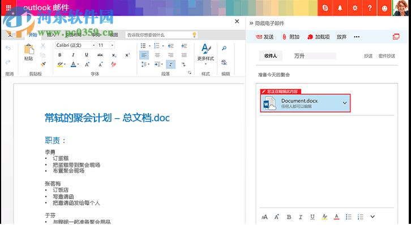Open Skype from the header bar
411x225 pixels.
tap(325, 8)
